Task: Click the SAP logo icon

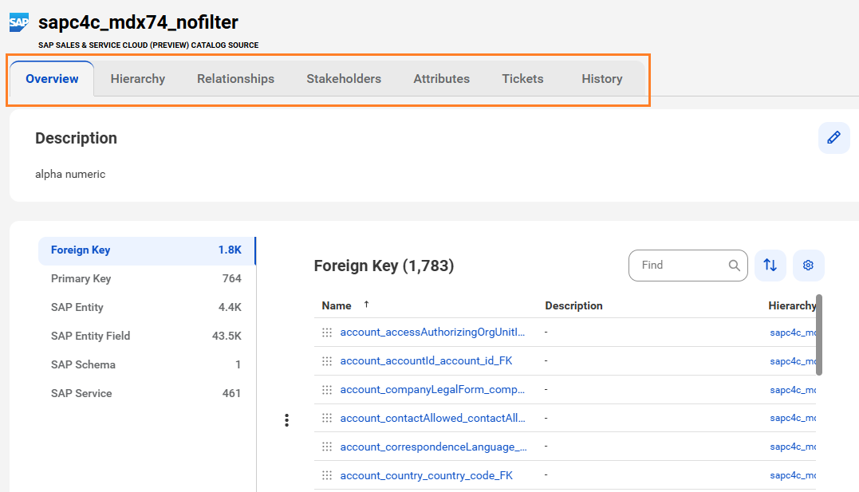Action: pyautogui.click(x=19, y=22)
